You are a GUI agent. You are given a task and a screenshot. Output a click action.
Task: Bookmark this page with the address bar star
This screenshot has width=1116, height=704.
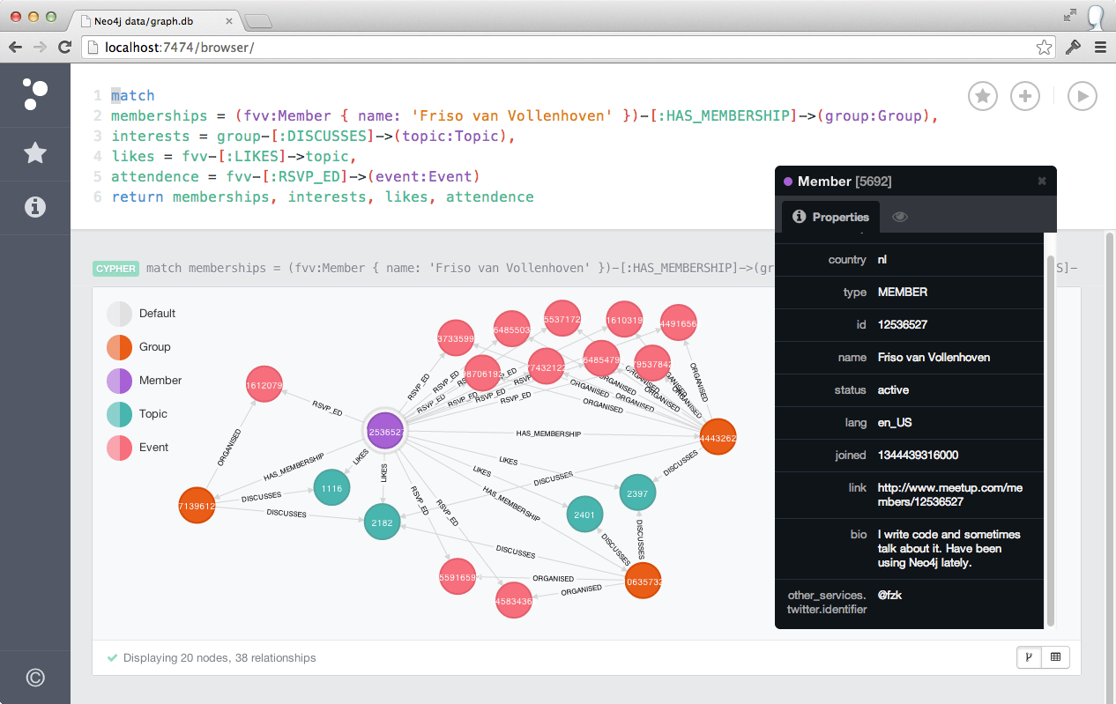pyautogui.click(x=1044, y=48)
